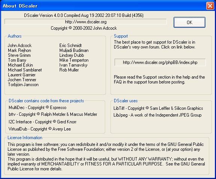Click the MultiDec Espresso copyright line
The image size is (216, 179).
tap(38, 108)
